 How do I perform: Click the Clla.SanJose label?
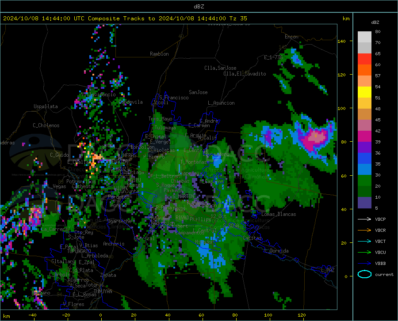(220, 68)
